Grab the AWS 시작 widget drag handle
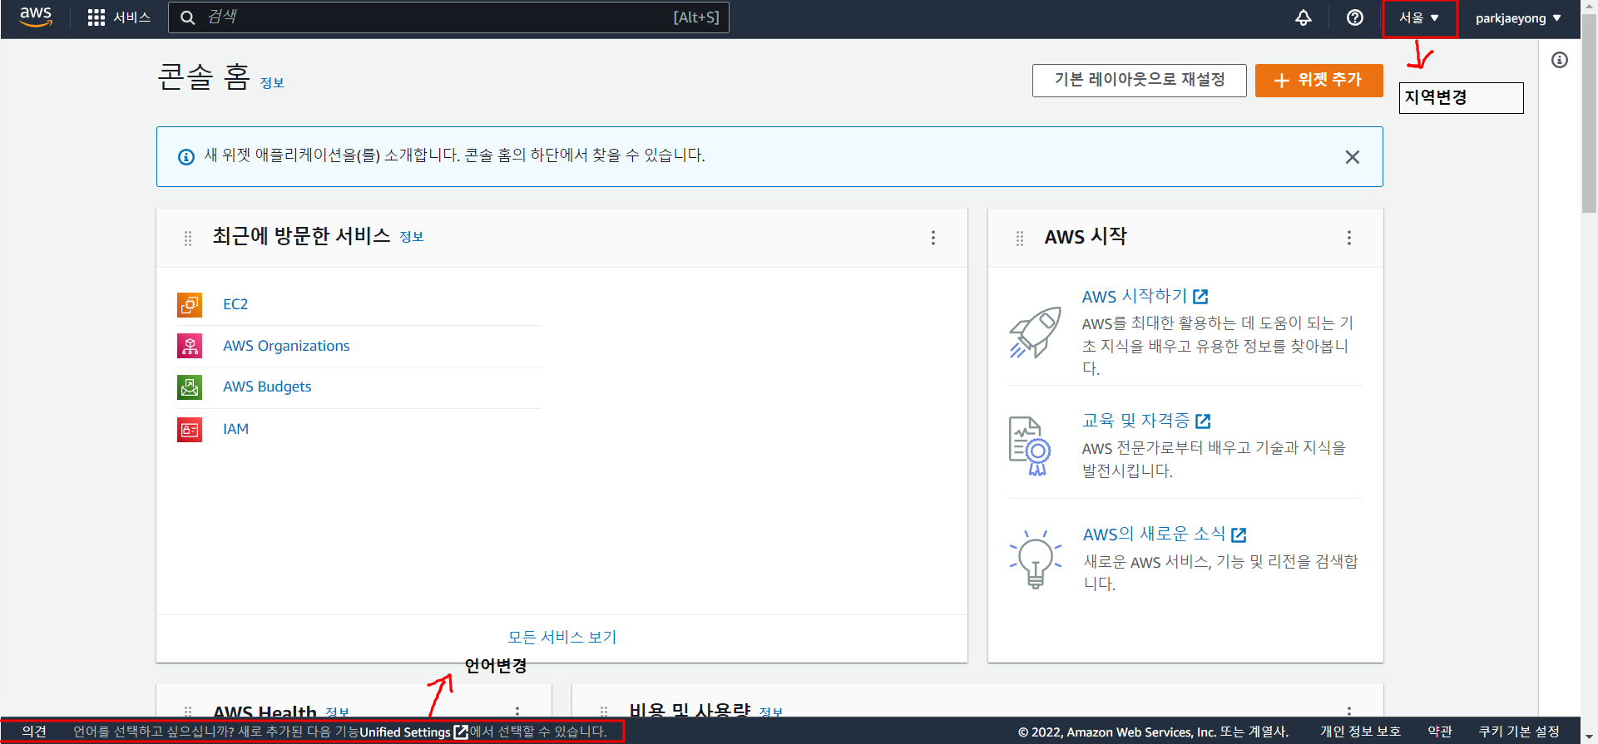 click(1020, 239)
